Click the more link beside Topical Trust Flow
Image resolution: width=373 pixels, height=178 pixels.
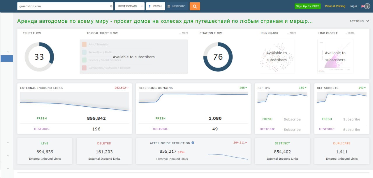click(184, 33)
